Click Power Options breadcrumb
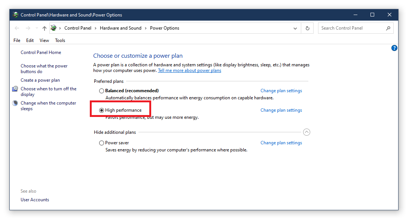The height and width of the screenshot is (220, 409). click(x=165, y=28)
